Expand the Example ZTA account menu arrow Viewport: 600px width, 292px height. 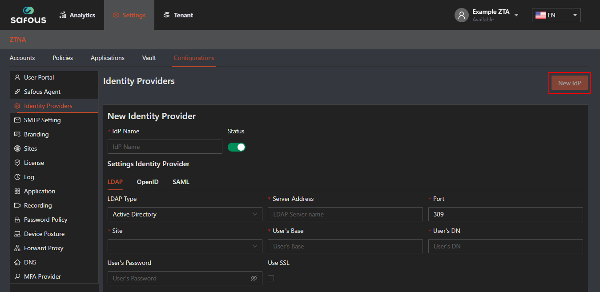click(516, 15)
